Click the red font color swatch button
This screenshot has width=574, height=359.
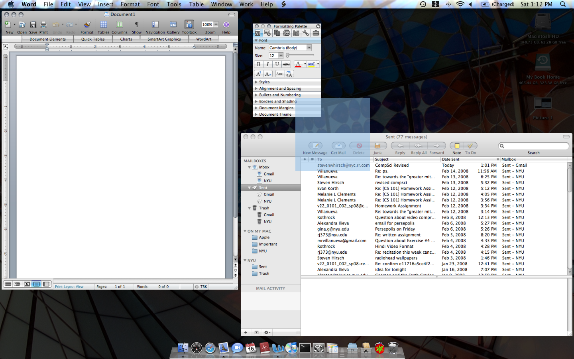click(x=298, y=64)
